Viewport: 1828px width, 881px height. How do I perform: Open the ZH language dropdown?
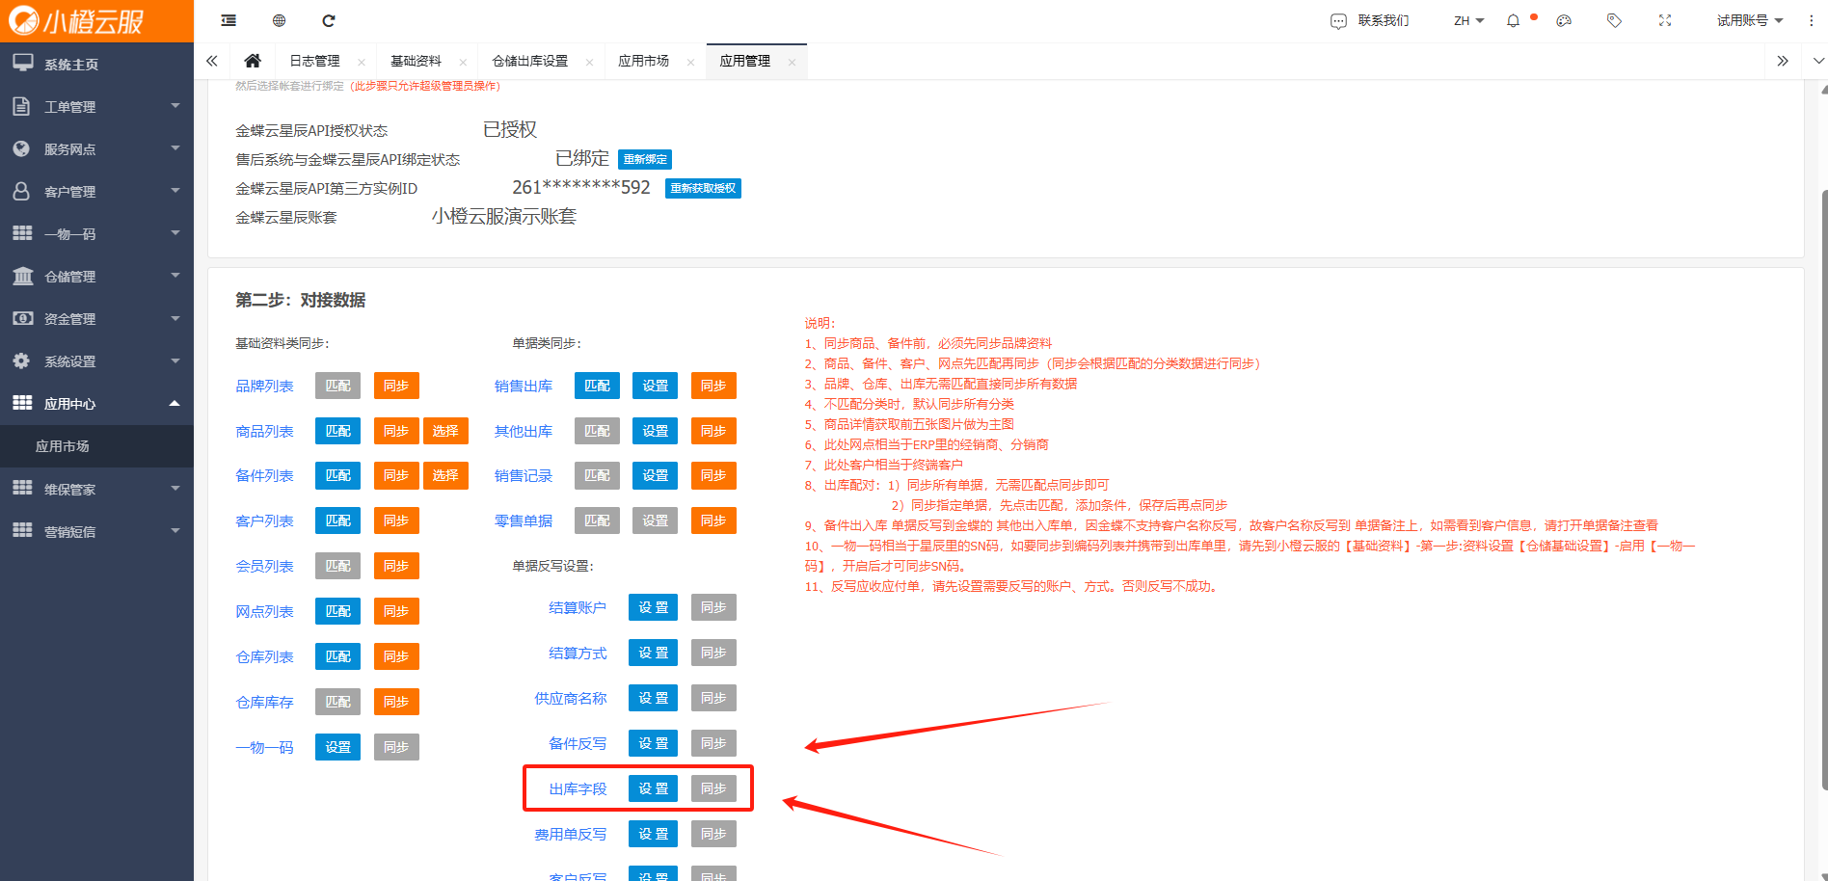tap(1468, 20)
